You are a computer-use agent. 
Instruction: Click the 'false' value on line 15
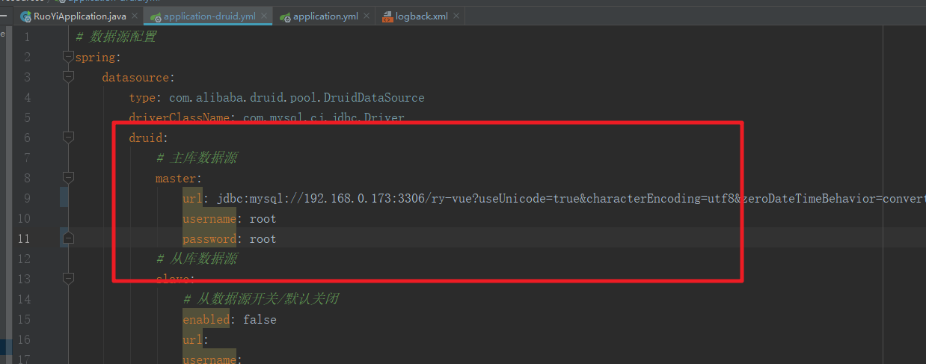point(260,319)
